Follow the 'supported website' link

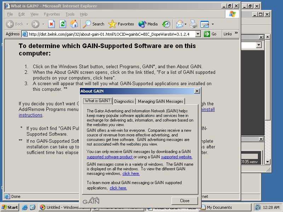point(177,157)
